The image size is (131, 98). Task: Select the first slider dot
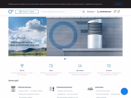pos(65,59)
